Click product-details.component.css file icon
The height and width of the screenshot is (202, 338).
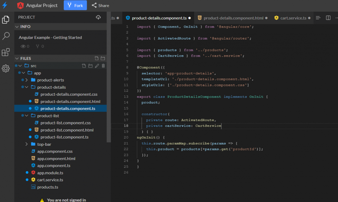pos(36,94)
